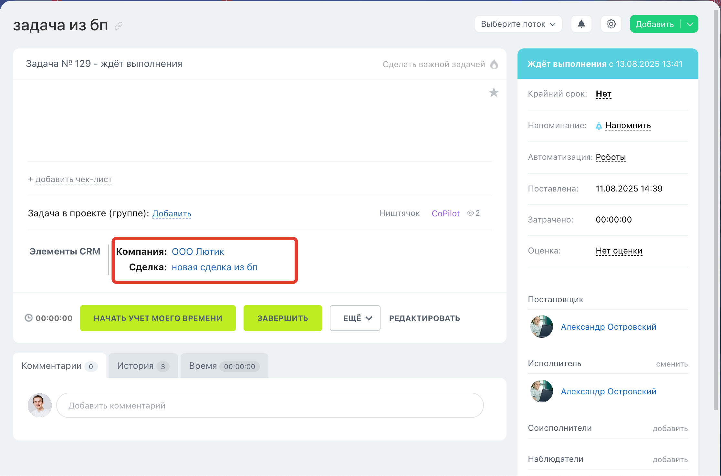721x476 pixels.
Task: Add task to favorites star
Action: click(494, 93)
